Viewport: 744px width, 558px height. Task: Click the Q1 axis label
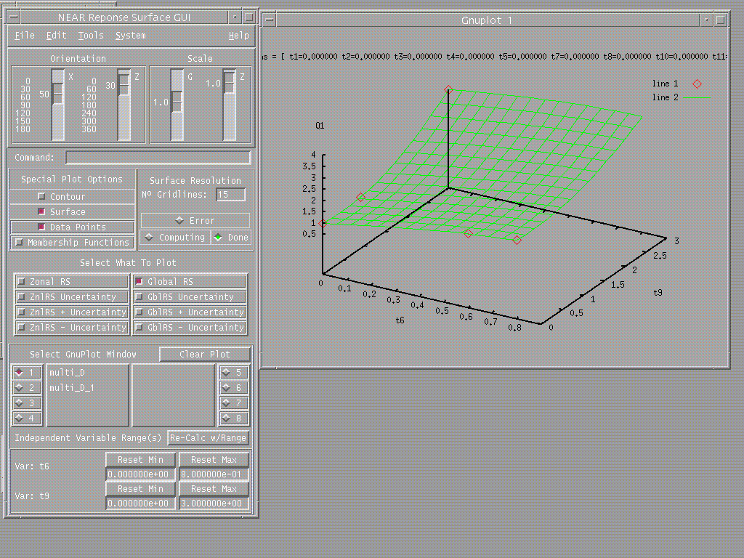click(x=320, y=126)
